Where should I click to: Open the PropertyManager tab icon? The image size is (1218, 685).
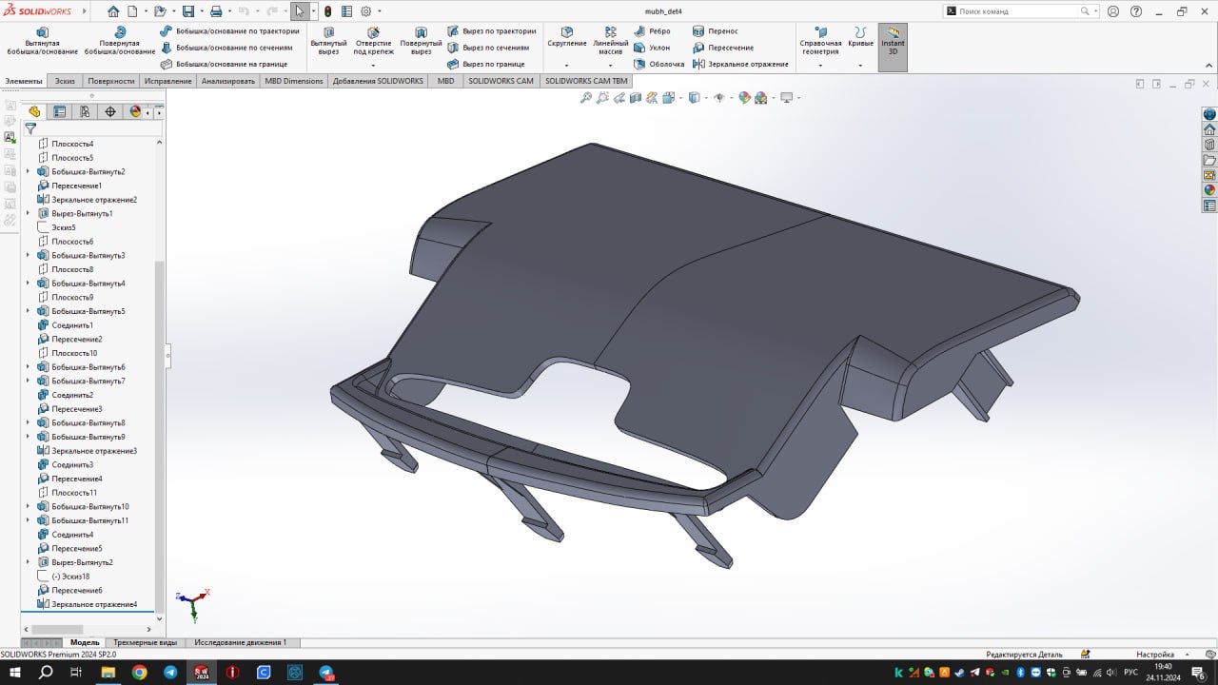[60, 111]
